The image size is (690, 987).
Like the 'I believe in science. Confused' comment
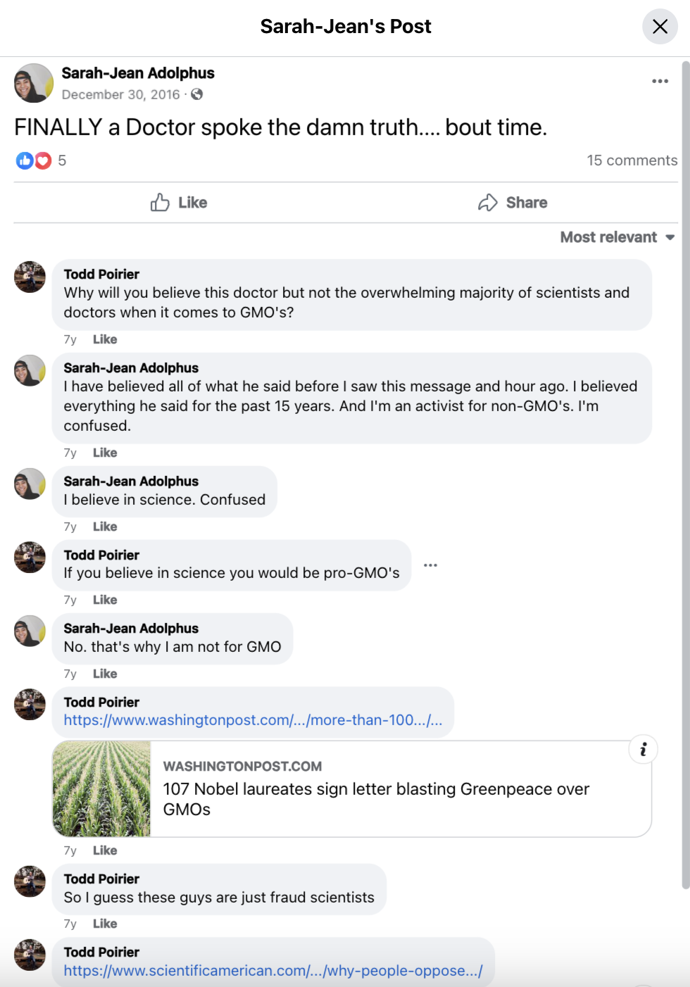tap(105, 527)
